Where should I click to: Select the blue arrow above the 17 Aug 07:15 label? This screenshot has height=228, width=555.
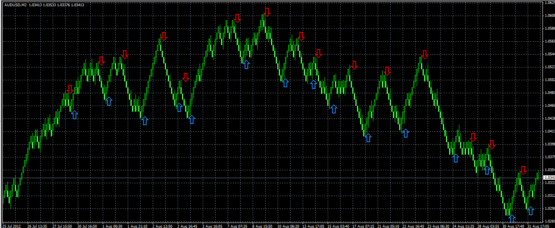(x=368, y=138)
